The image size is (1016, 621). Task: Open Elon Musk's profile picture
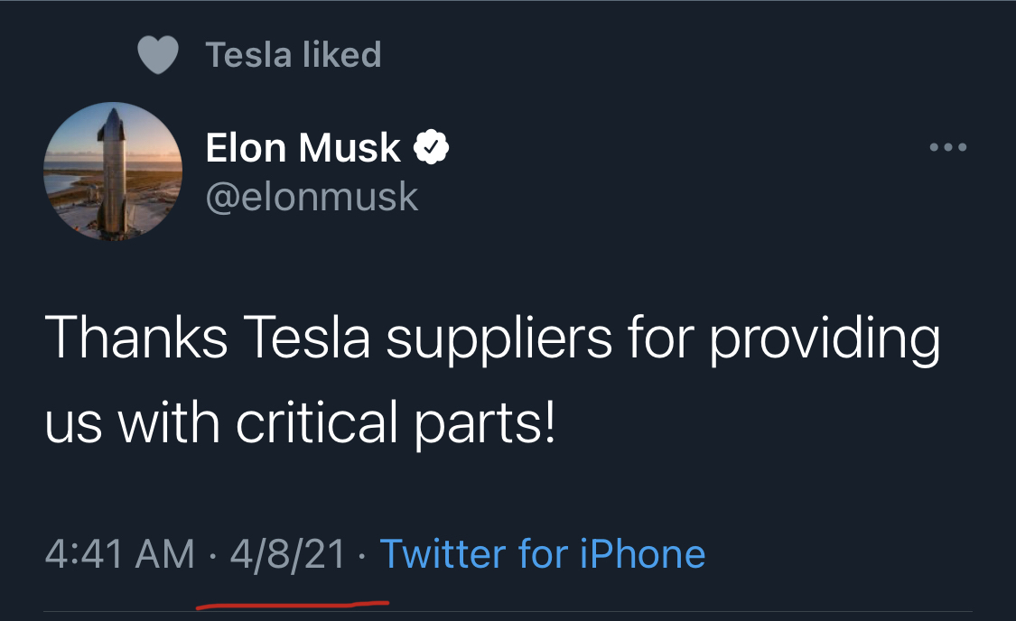pyautogui.click(x=113, y=171)
